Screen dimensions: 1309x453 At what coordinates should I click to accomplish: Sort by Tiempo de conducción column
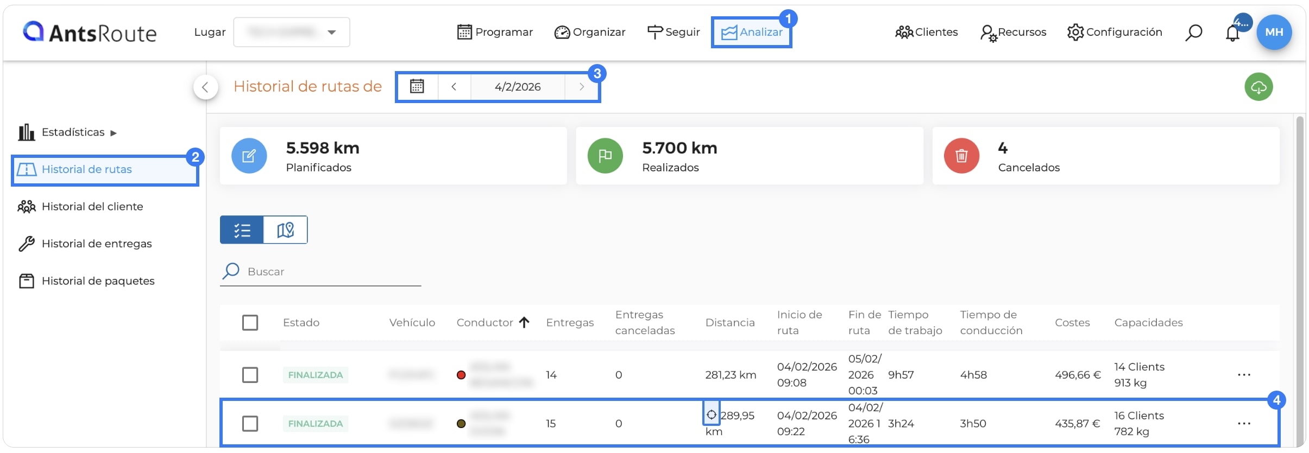pos(991,323)
